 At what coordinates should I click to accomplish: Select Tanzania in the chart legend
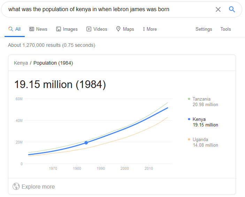[203, 102]
